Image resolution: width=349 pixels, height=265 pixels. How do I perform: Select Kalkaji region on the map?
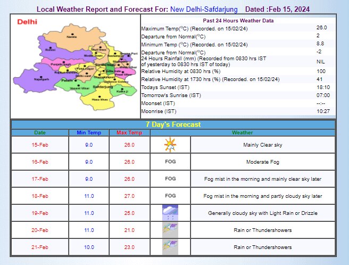click(122, 91)
